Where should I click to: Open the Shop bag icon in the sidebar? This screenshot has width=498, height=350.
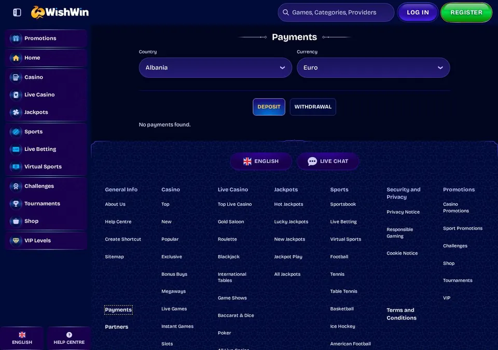[16, 221]
